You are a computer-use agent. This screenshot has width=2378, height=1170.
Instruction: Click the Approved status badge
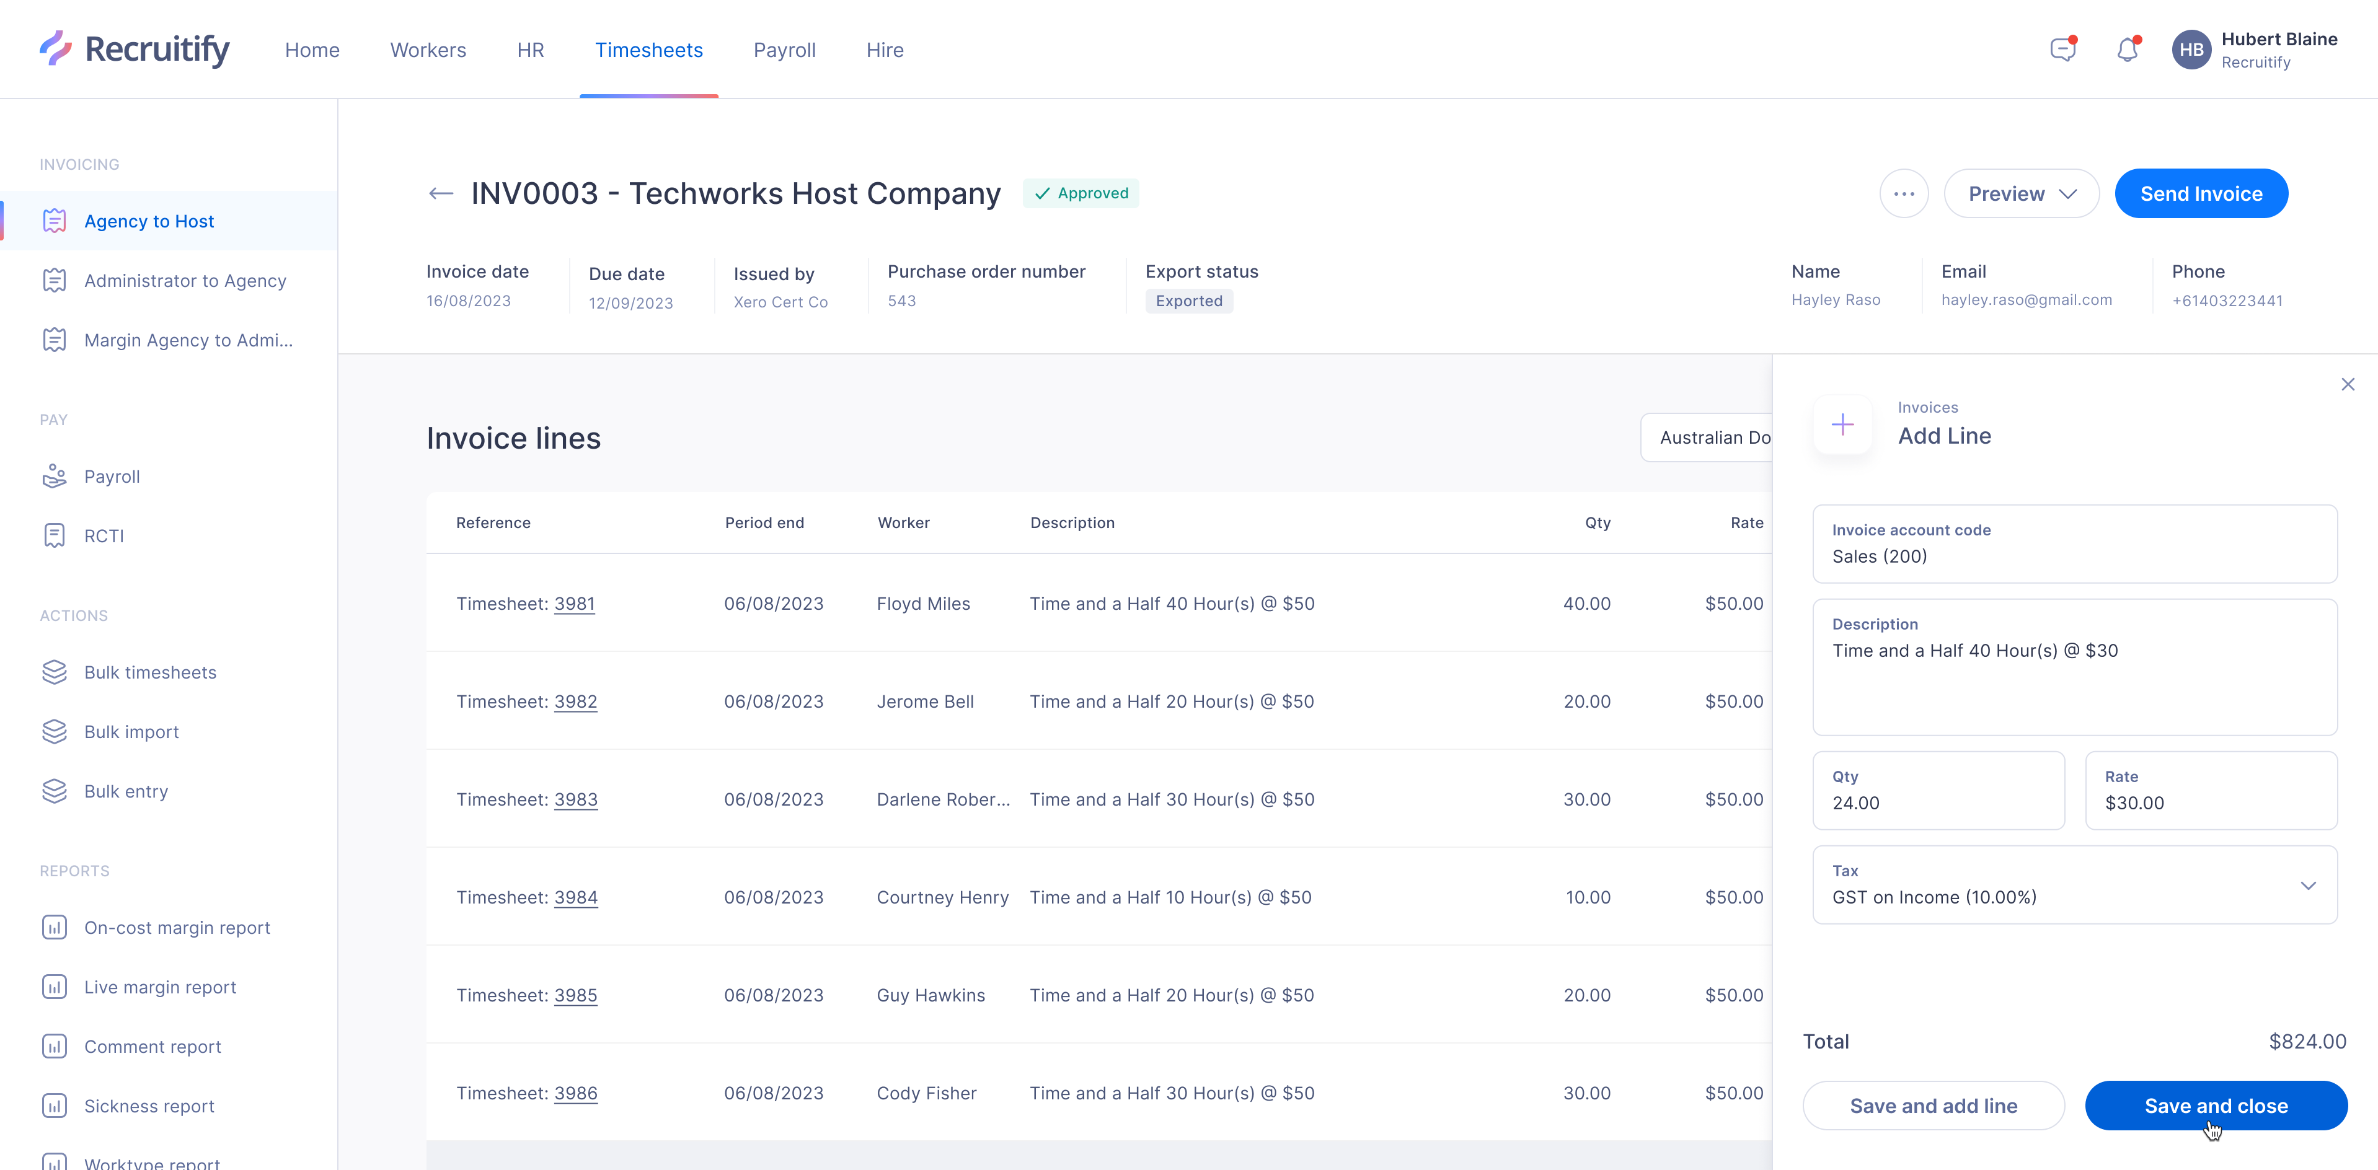coord(1080,193)
